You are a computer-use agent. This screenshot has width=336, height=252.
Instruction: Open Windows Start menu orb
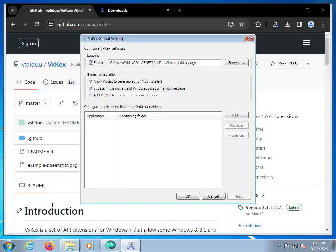(x=9, y=245)
